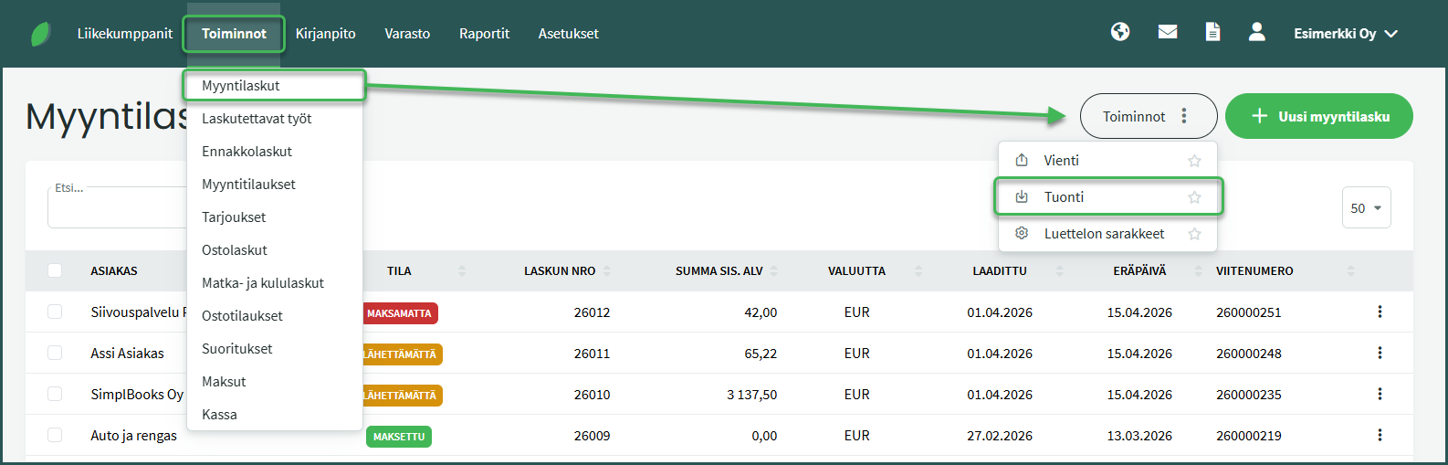Click reference number 260000251
The image size is (1448, 465).
point(1249,312)
